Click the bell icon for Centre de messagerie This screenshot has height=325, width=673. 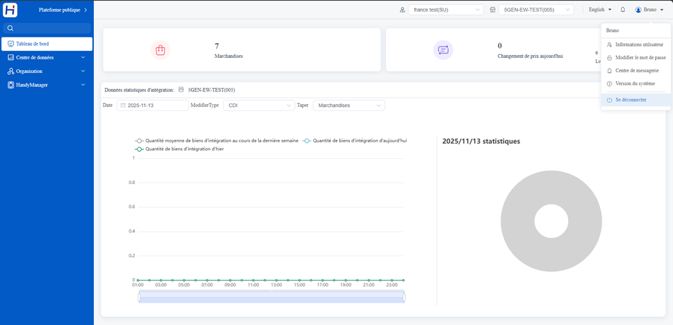609,70
